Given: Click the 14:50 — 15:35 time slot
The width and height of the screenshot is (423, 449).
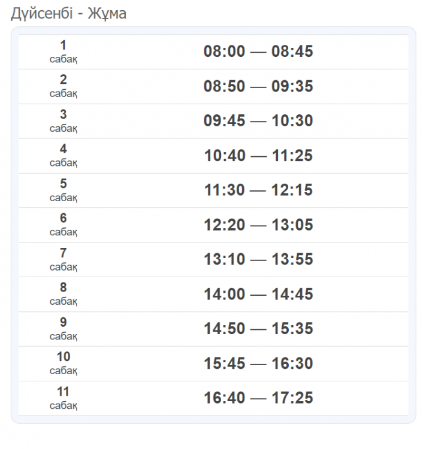Looking at the screenshot, I should point(258,329).
